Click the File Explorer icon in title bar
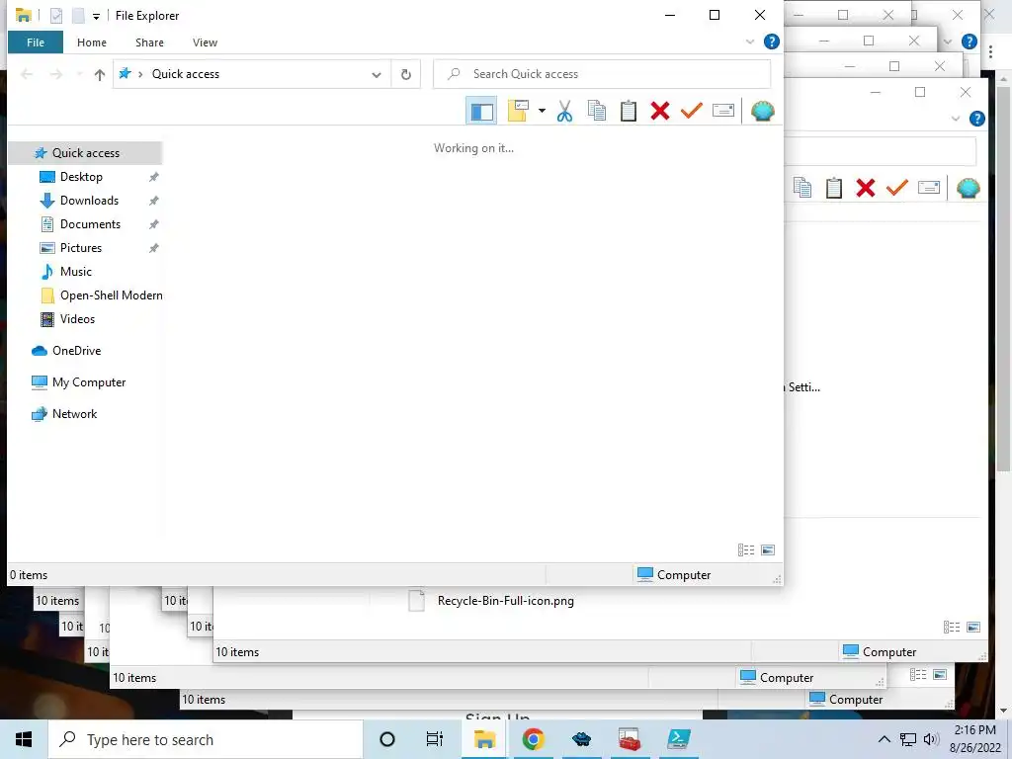 [x=24, y=16]
